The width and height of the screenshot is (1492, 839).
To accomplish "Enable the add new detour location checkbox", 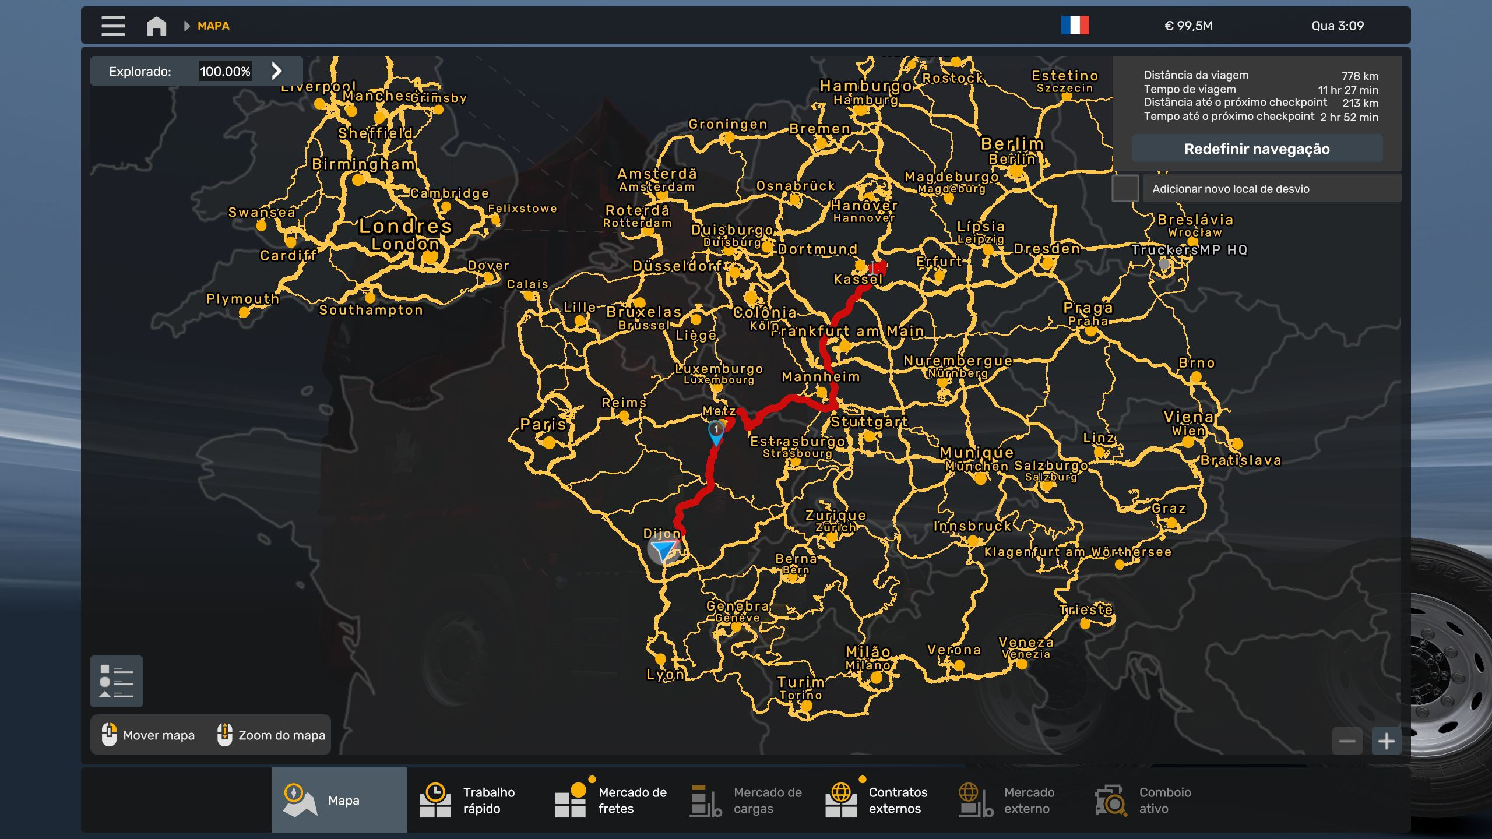I will [1125, 188].
